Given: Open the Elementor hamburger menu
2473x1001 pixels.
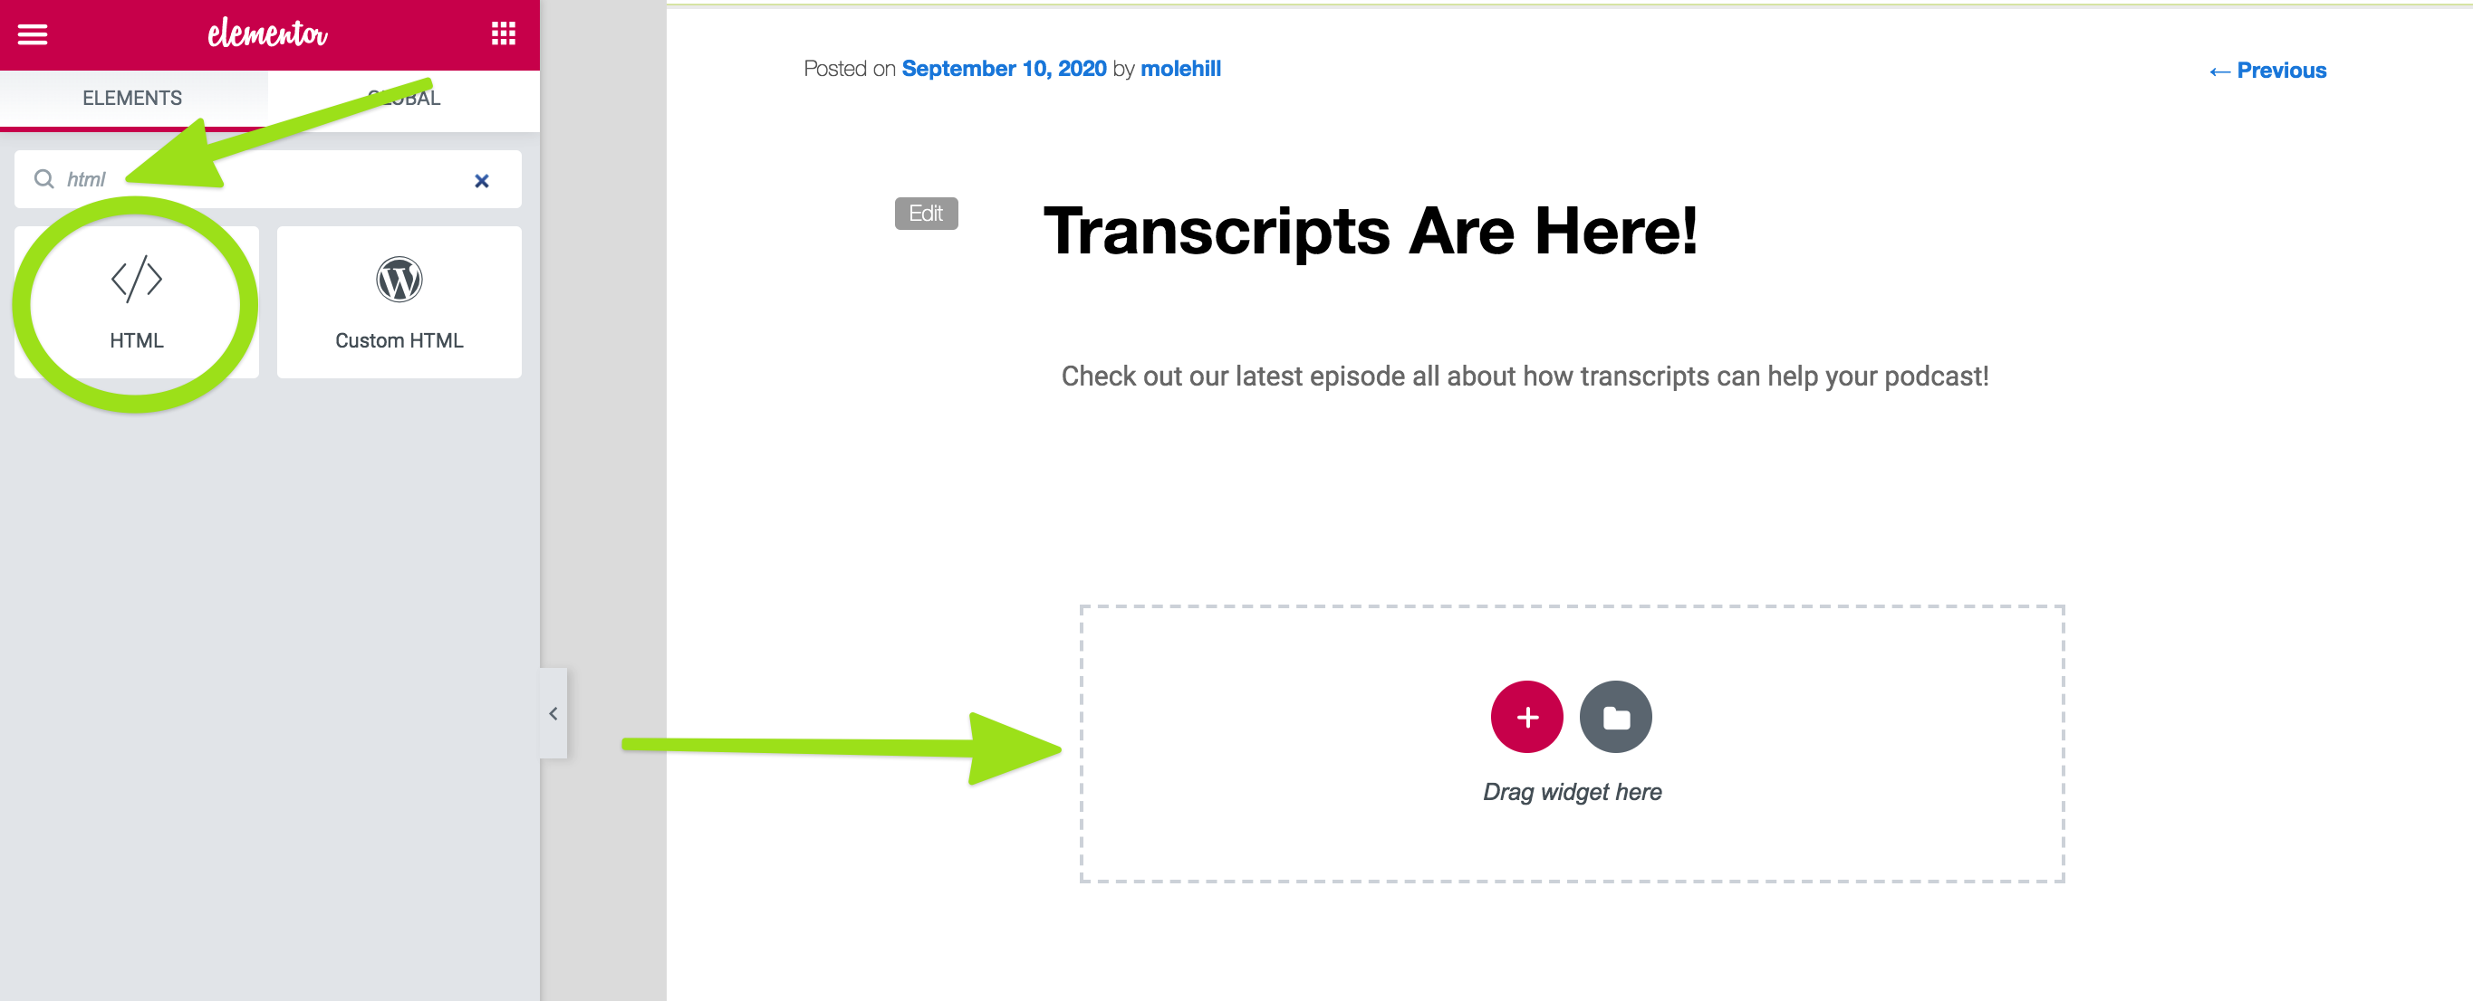Looking at the screenshot, I should click(33, 34).
